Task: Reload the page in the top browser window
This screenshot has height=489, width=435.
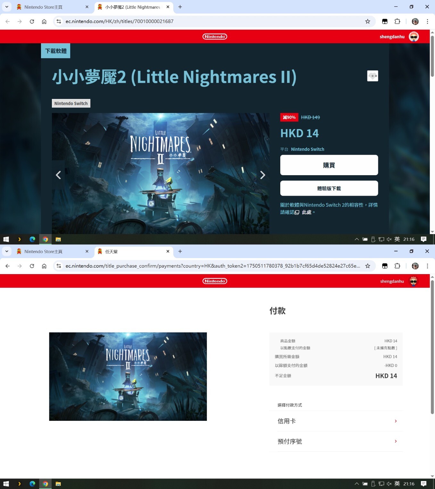Action: pyautogui.click(x=32, y=21)
